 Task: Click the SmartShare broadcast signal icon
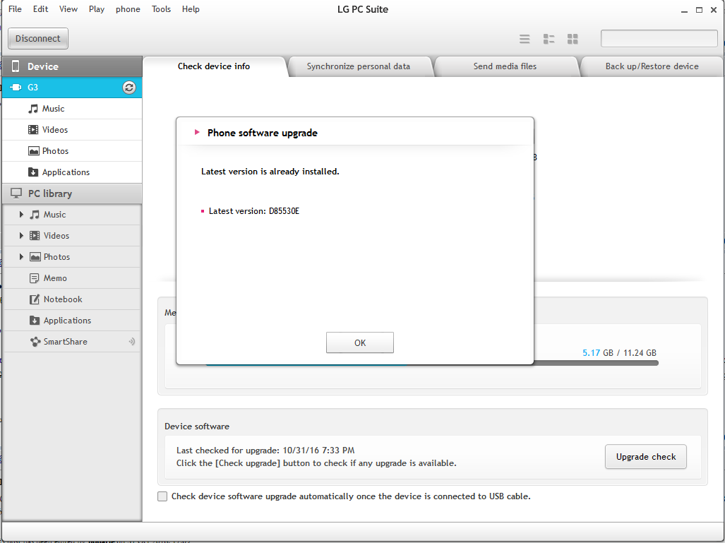coord(132,342)
